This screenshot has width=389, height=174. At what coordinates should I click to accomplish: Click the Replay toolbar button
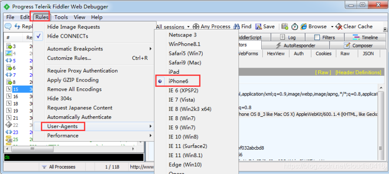pyautogui.click(x=23, y=26)
